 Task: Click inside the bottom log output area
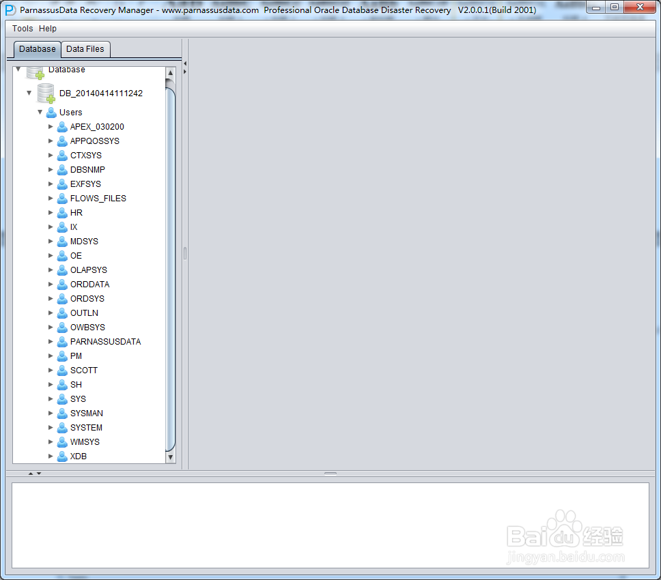point(330,525)
